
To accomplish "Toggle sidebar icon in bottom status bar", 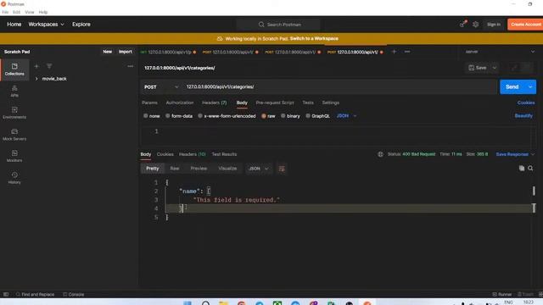I will [6, 294].
